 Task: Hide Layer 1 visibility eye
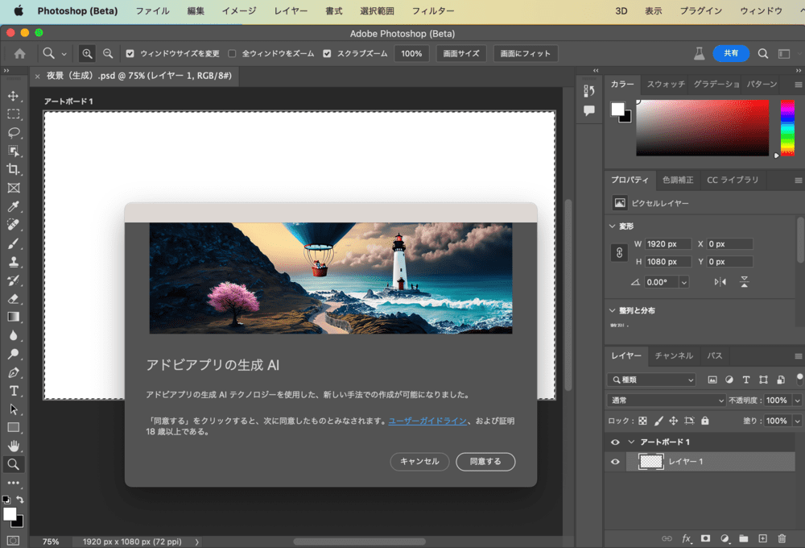(x=615, y=462)
